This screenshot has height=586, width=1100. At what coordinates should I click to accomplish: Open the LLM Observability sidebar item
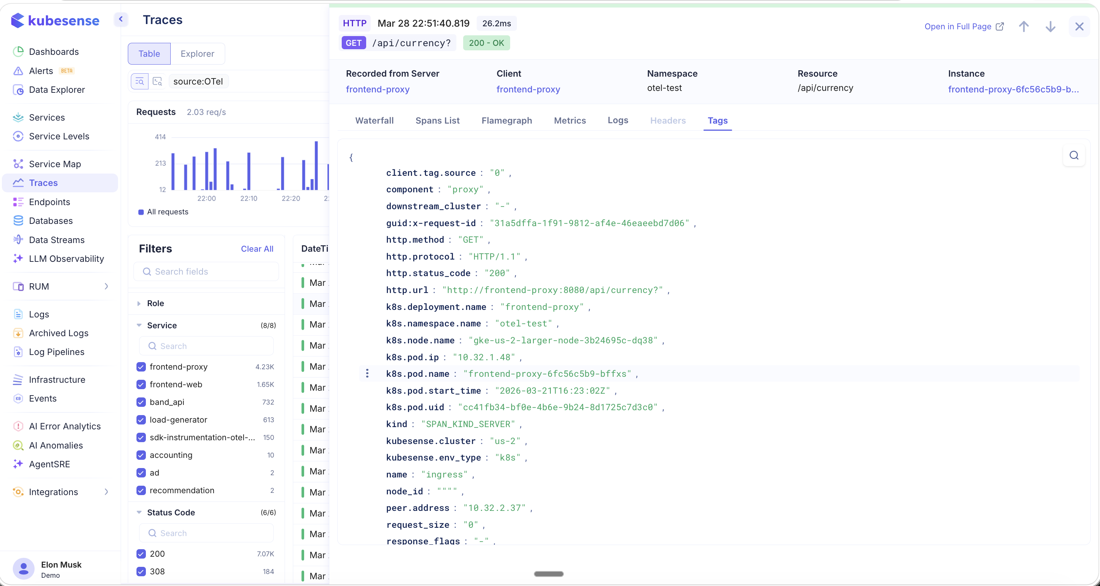coord(66,259)
